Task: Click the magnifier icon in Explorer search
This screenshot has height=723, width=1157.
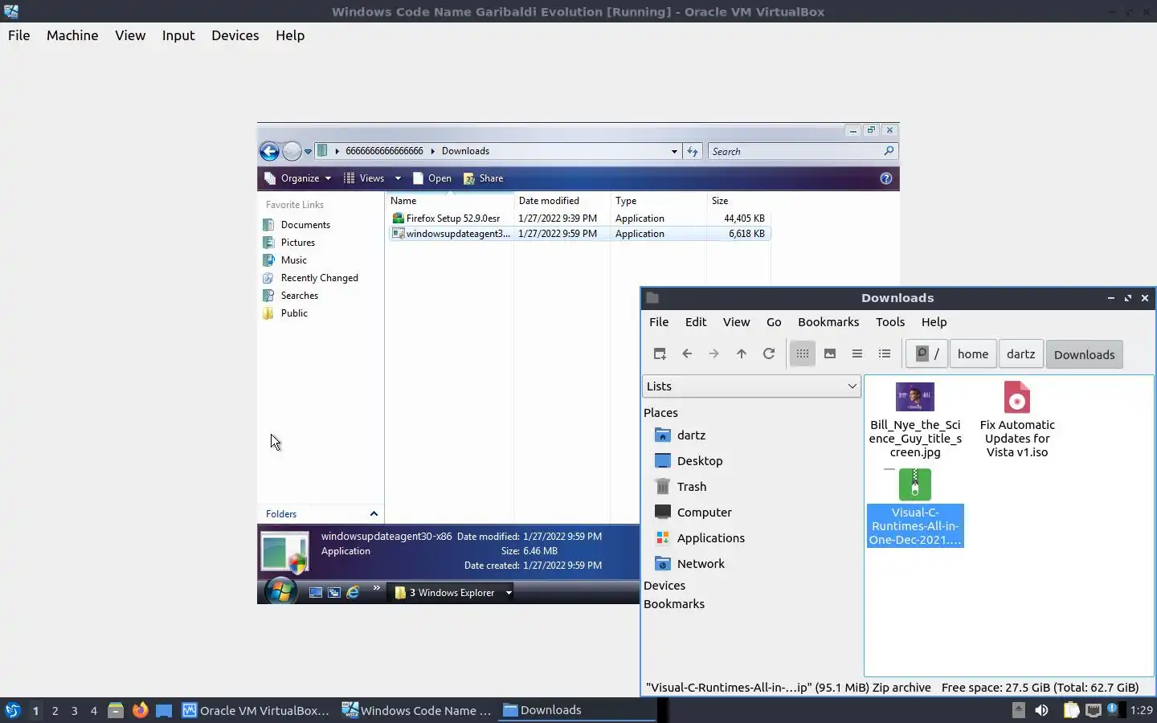Action: click(889, 151)
